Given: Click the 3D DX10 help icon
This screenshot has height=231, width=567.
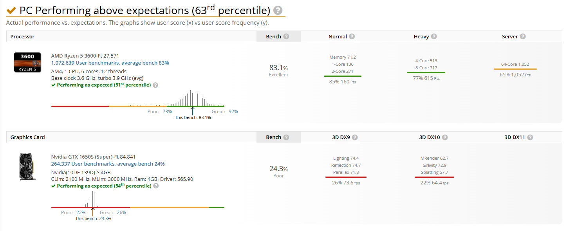Looking at the screenshot, I should [x=445, y=137].
